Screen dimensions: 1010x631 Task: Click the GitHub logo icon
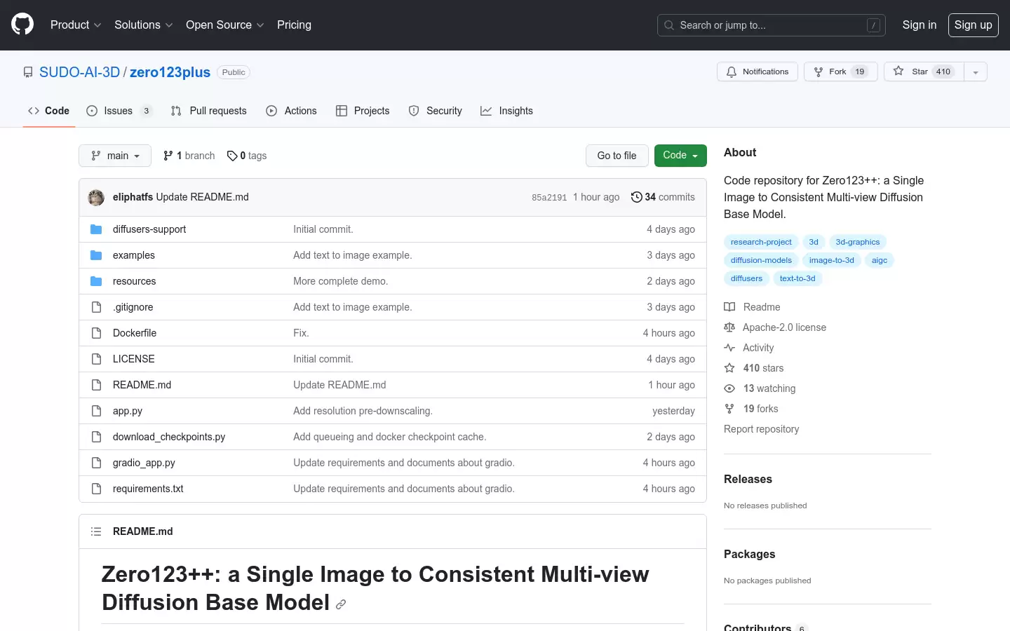coord(22,25)
